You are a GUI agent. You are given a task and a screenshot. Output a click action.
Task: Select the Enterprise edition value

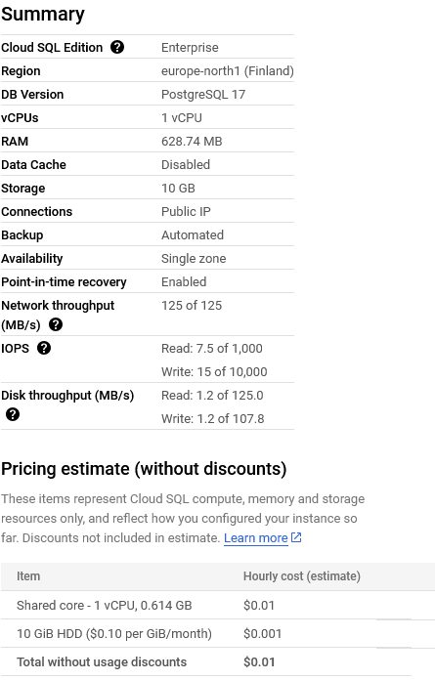190,48
